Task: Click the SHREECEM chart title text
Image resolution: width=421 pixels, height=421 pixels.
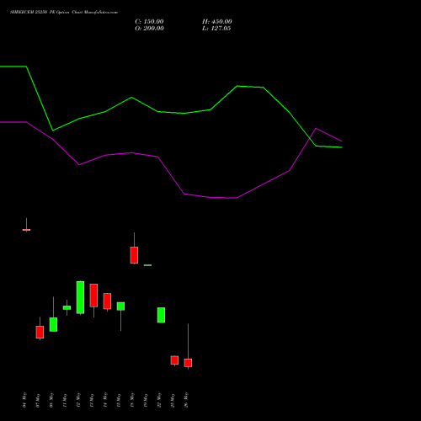Action: tap(64, 13)
